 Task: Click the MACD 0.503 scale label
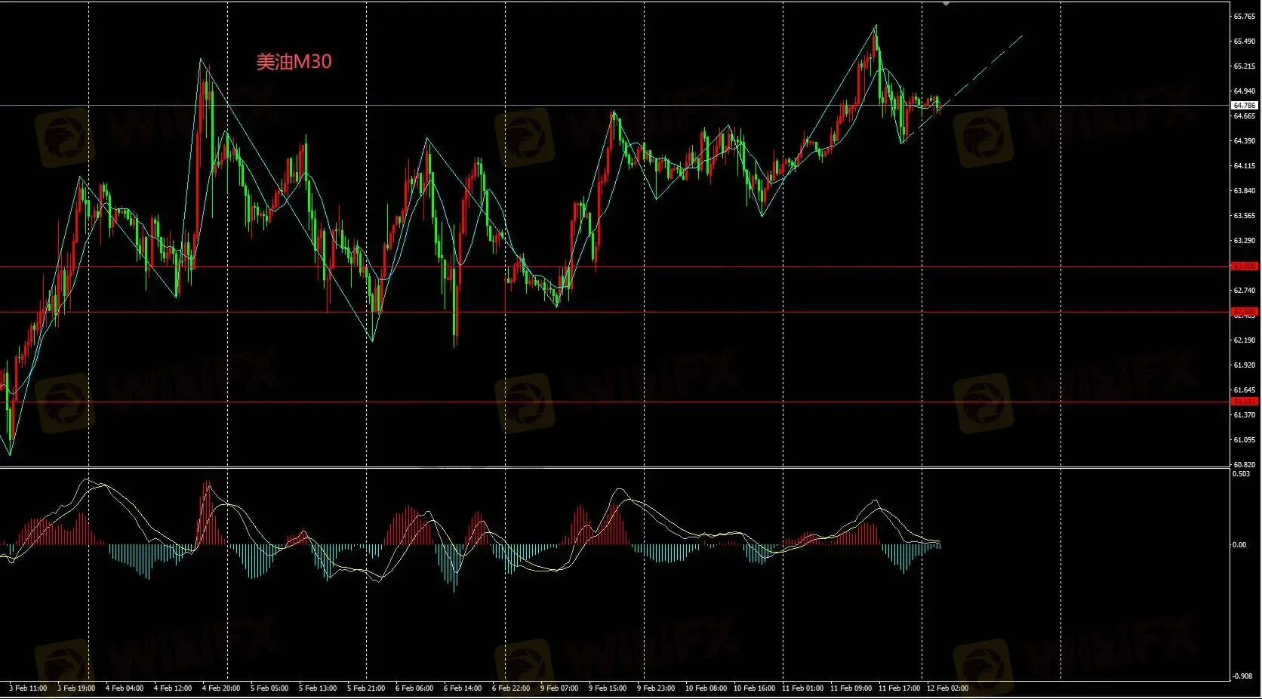point(1241,474)
